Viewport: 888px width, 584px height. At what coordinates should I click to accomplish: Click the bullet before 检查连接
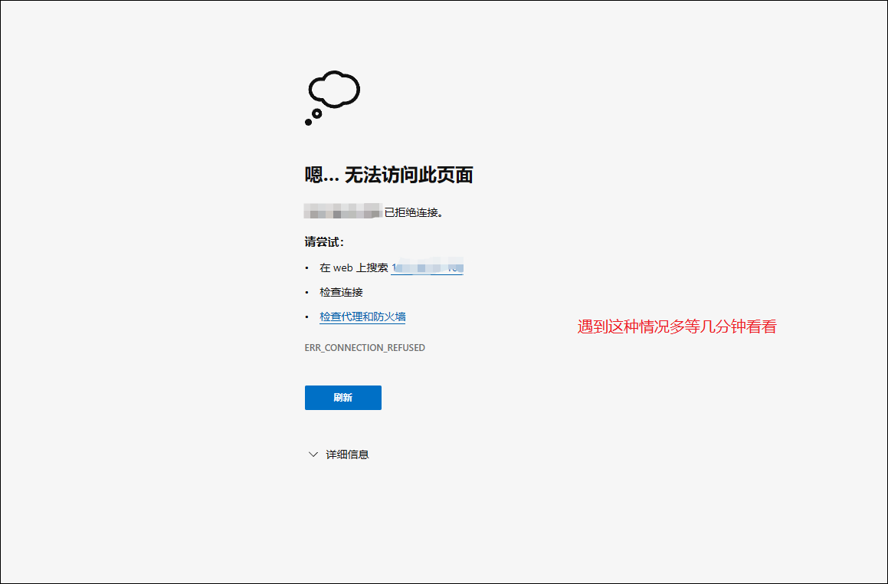pos(307,293)
